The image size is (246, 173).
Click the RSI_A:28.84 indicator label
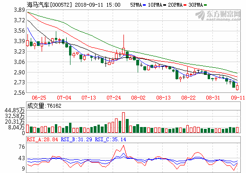pos(42,139)
